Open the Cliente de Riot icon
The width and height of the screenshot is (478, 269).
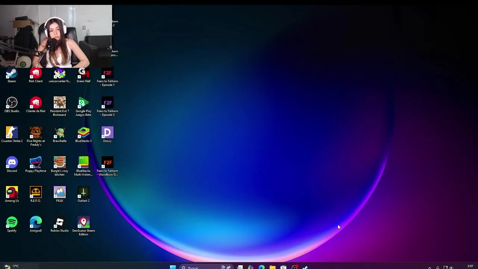tap(35, 105)
